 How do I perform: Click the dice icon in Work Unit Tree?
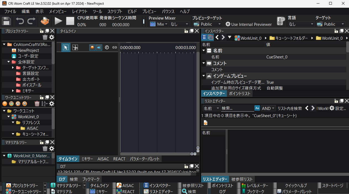pyautogui.click(x=18, y=104)
